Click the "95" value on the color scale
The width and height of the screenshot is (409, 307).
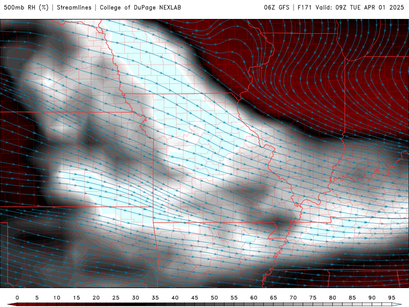tap(392, 298)
